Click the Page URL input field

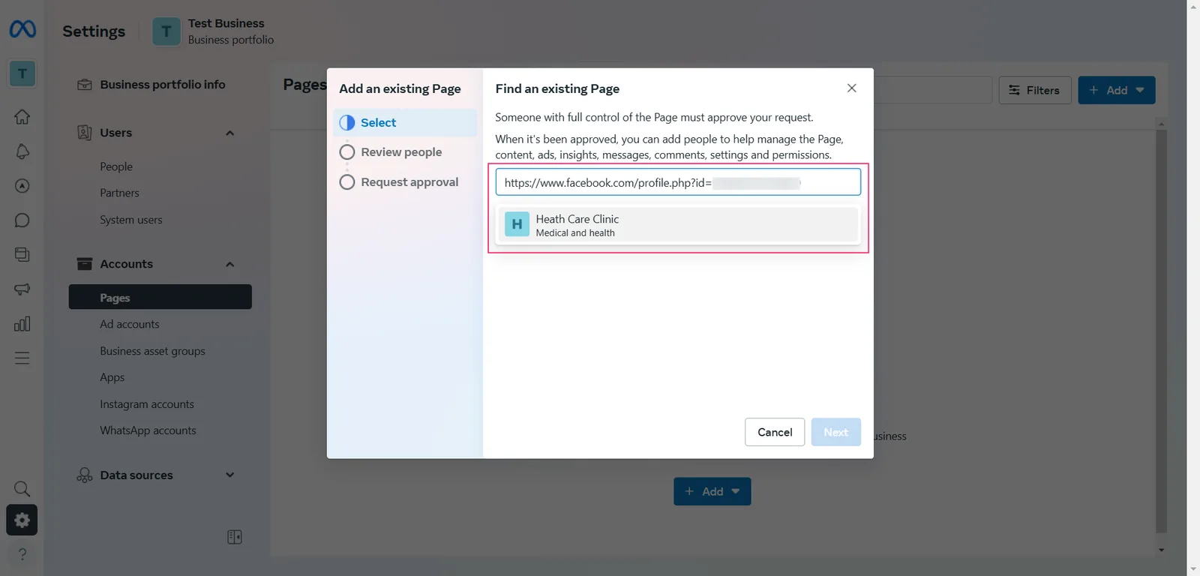click(678, 182)
